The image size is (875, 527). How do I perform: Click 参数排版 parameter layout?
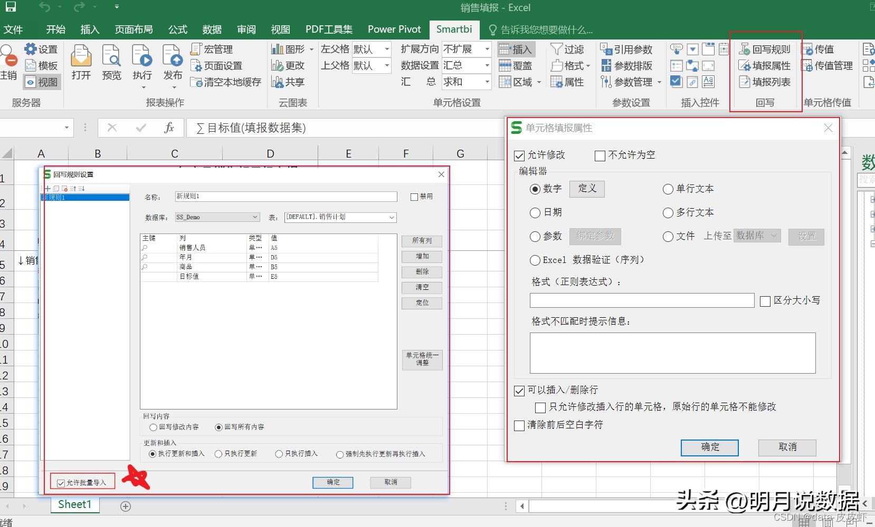pos(626,65)
